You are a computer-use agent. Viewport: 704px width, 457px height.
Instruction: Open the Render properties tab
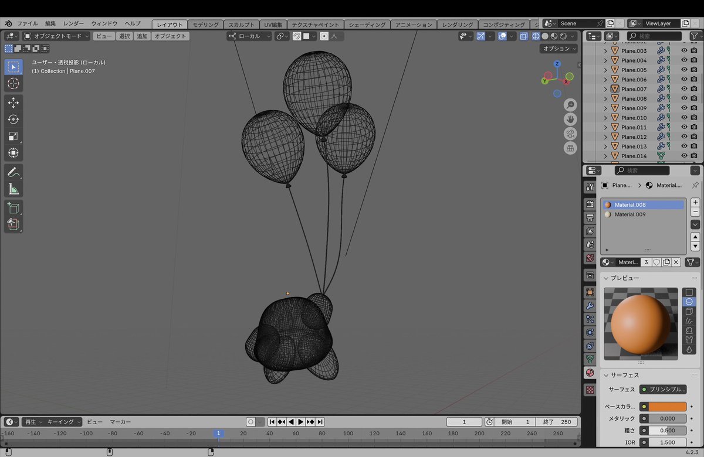tap(590, 204)
